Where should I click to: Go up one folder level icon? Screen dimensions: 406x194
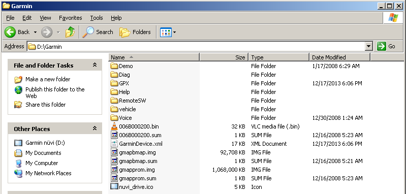click(x=70, y=32)
